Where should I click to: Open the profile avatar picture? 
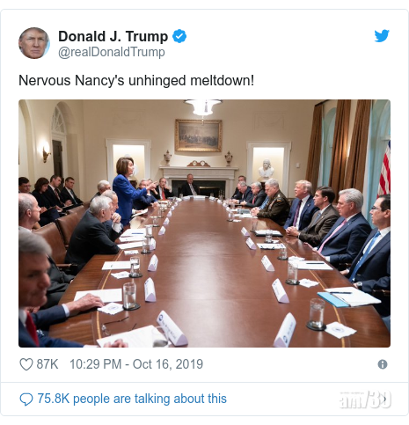pos(34,43)
